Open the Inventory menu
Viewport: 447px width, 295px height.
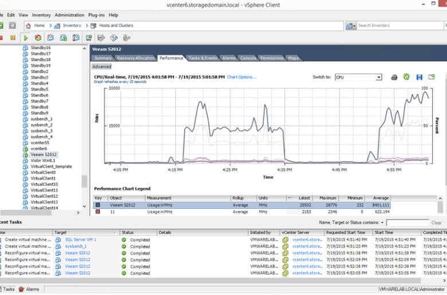(41, 15)
